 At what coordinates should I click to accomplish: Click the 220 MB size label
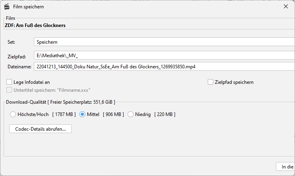tap(165, 114)
